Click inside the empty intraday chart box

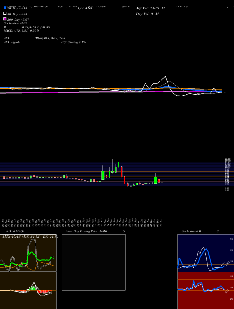(94, 262)
